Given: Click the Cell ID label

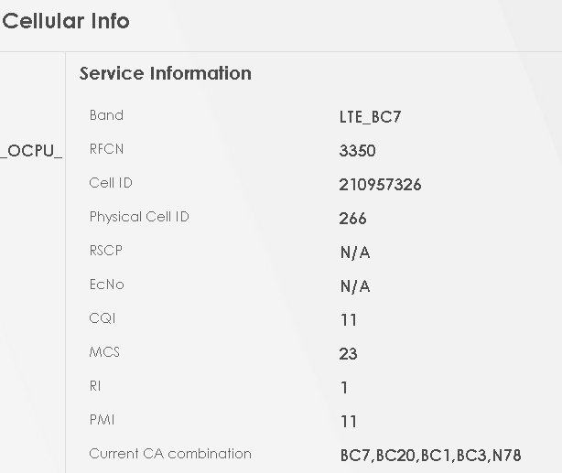Looking at the screenshot, I should click(111, 183).
